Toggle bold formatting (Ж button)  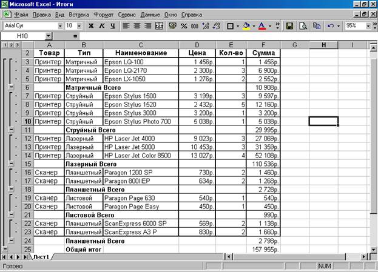pyautogui.click(x=91, y=26)
